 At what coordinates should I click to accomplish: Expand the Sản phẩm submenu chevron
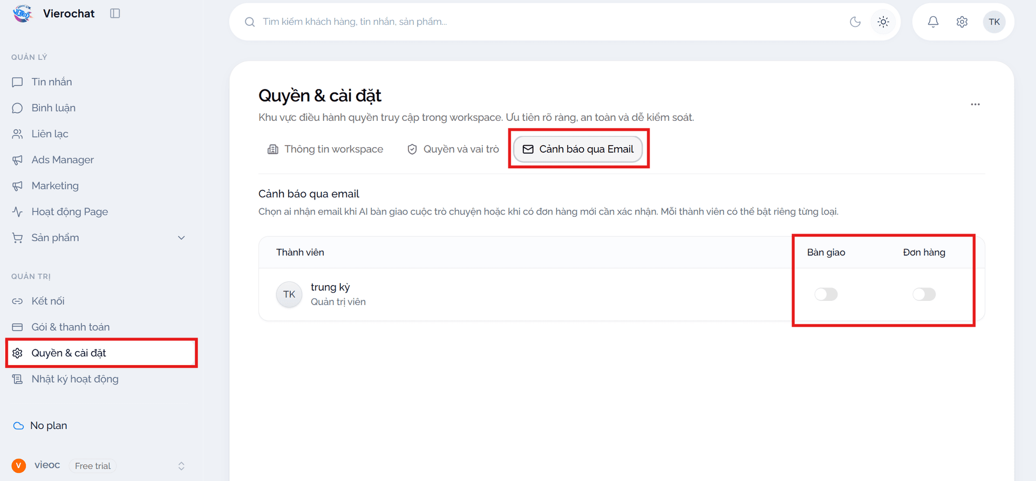coord(181,238)
